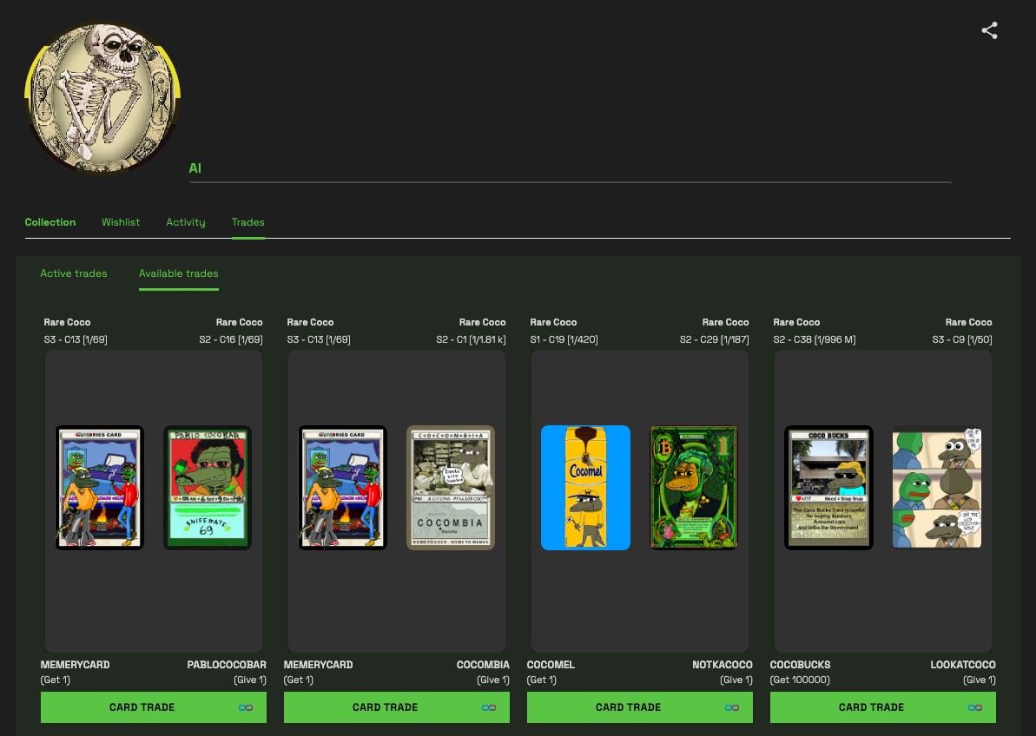Click the "S2 - C16 [1/69]" series label
Screen dimensions: 1036x736
pos(231,339)
